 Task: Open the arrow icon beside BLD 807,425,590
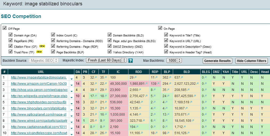195,96
